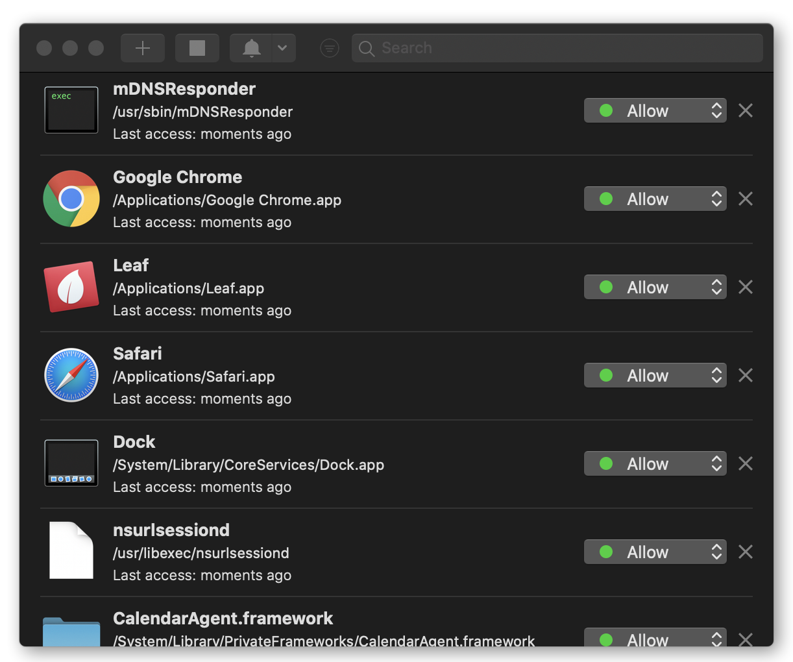The height and width of the screenshot is (662, 793).
Task: Remove the Safari rule with X
Action: [746, 375]
